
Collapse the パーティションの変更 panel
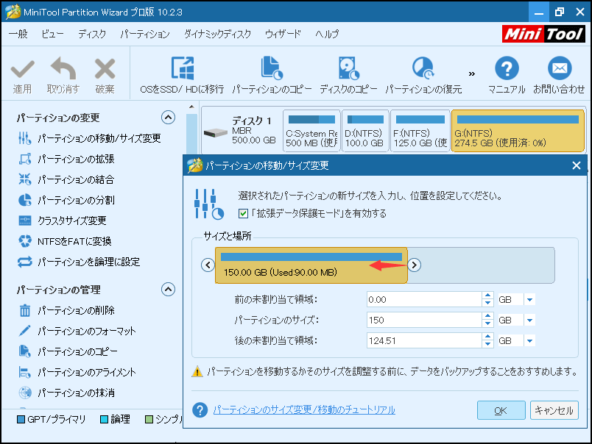coord(168,117)
